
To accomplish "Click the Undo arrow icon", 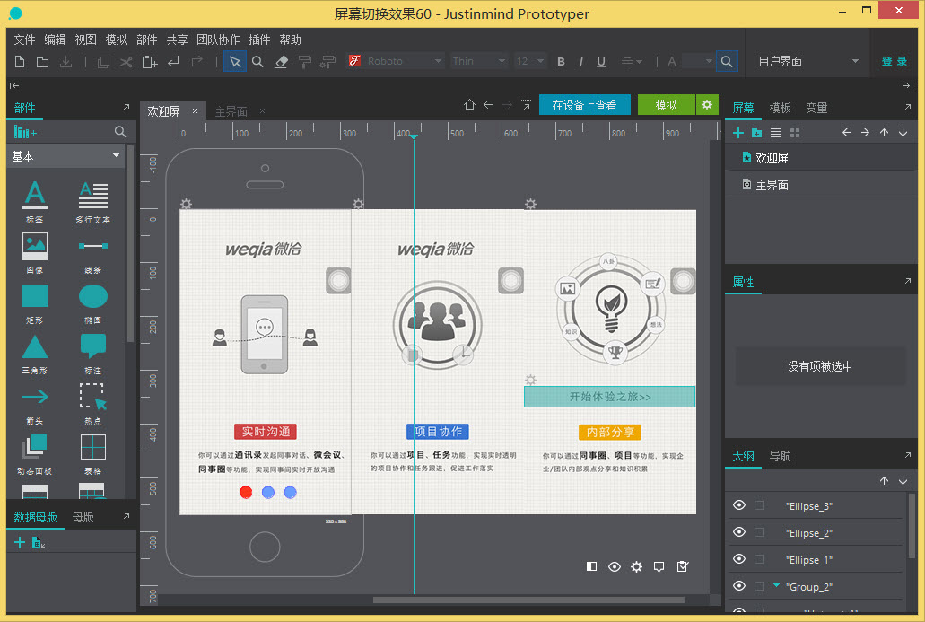I will [173, 61].
